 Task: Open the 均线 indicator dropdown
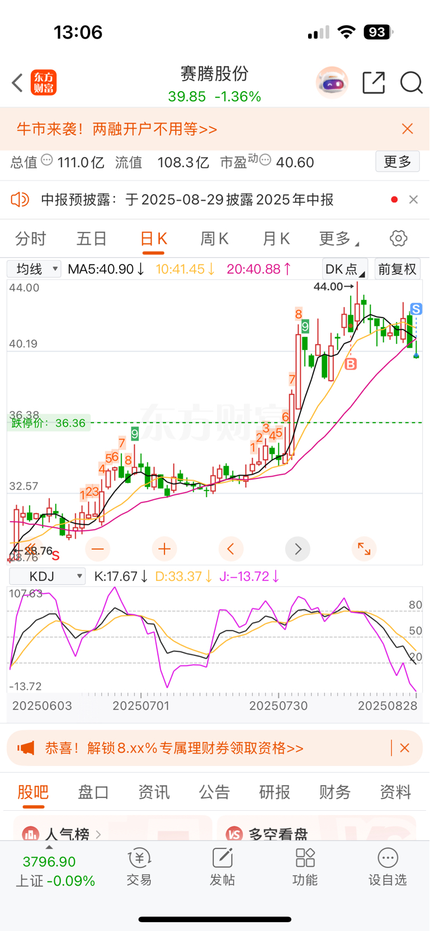click(x=34, y=269)
